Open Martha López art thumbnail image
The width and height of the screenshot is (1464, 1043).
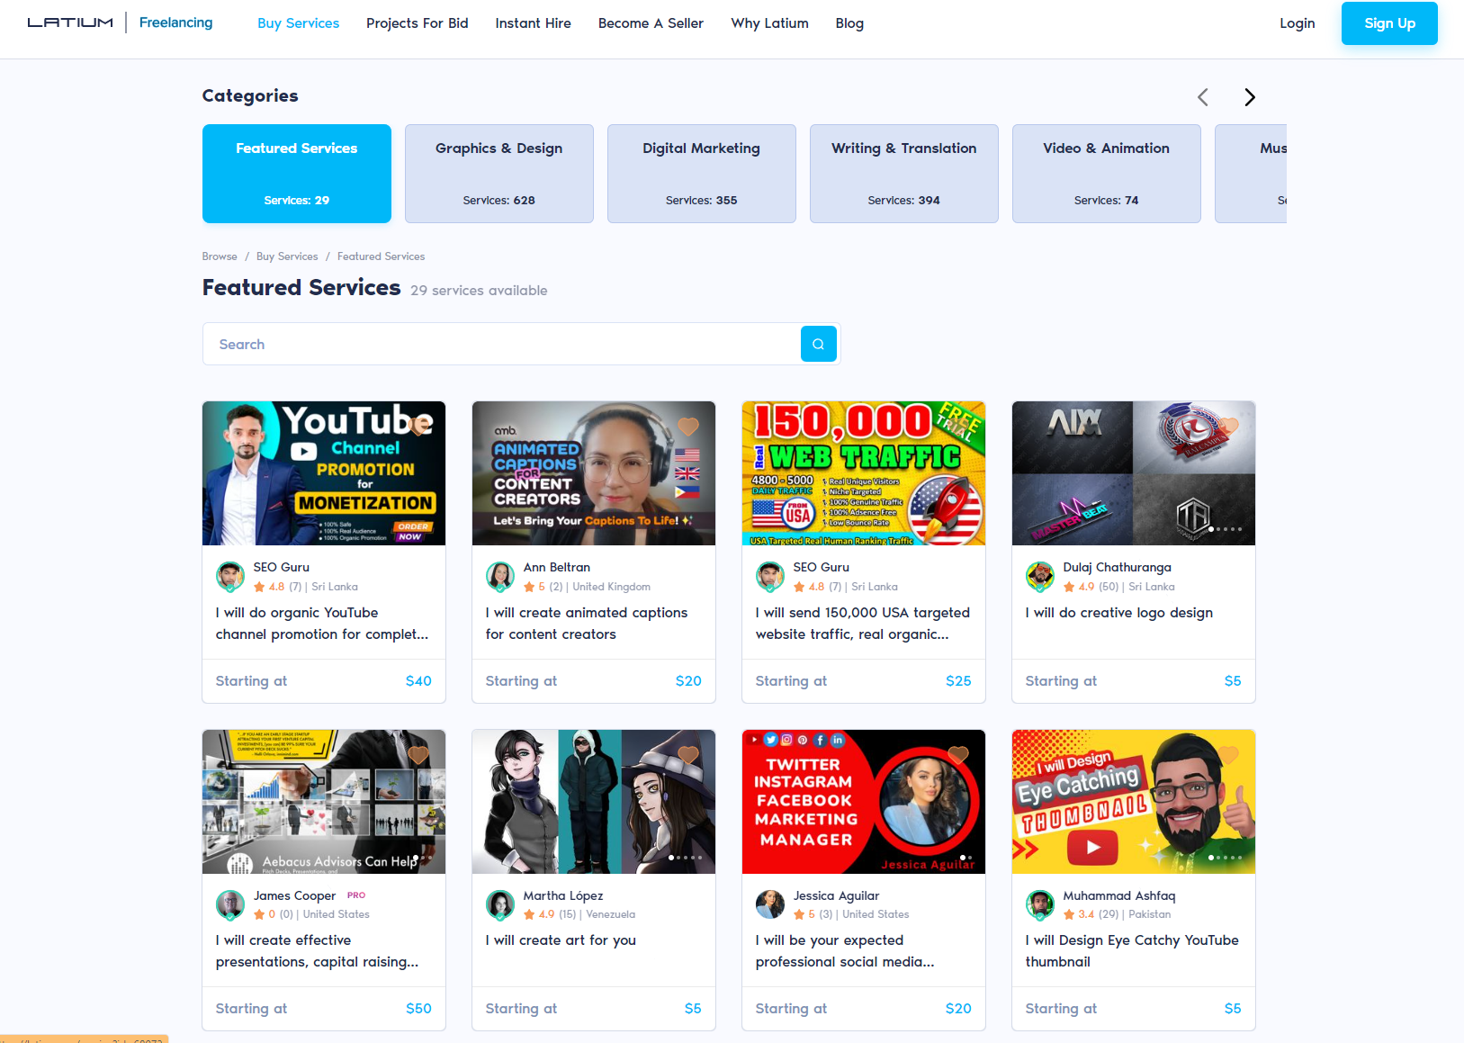(x=594, y=802)
